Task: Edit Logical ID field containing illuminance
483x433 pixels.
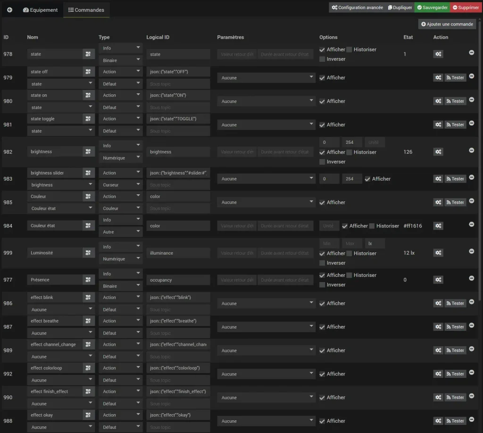Action: click(178, 253)
